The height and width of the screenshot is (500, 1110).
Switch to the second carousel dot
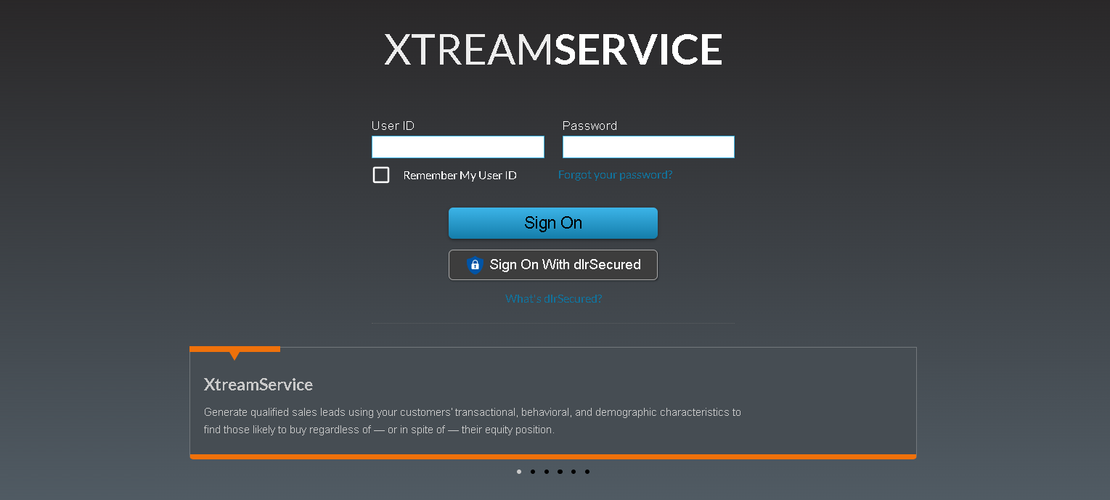[x=533, y=472]
